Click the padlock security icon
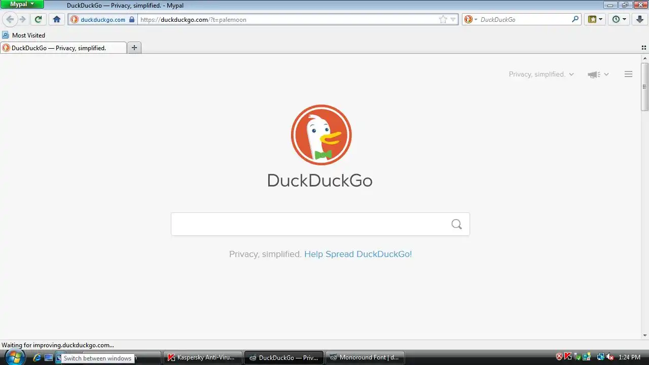 [x=132, y=19]
